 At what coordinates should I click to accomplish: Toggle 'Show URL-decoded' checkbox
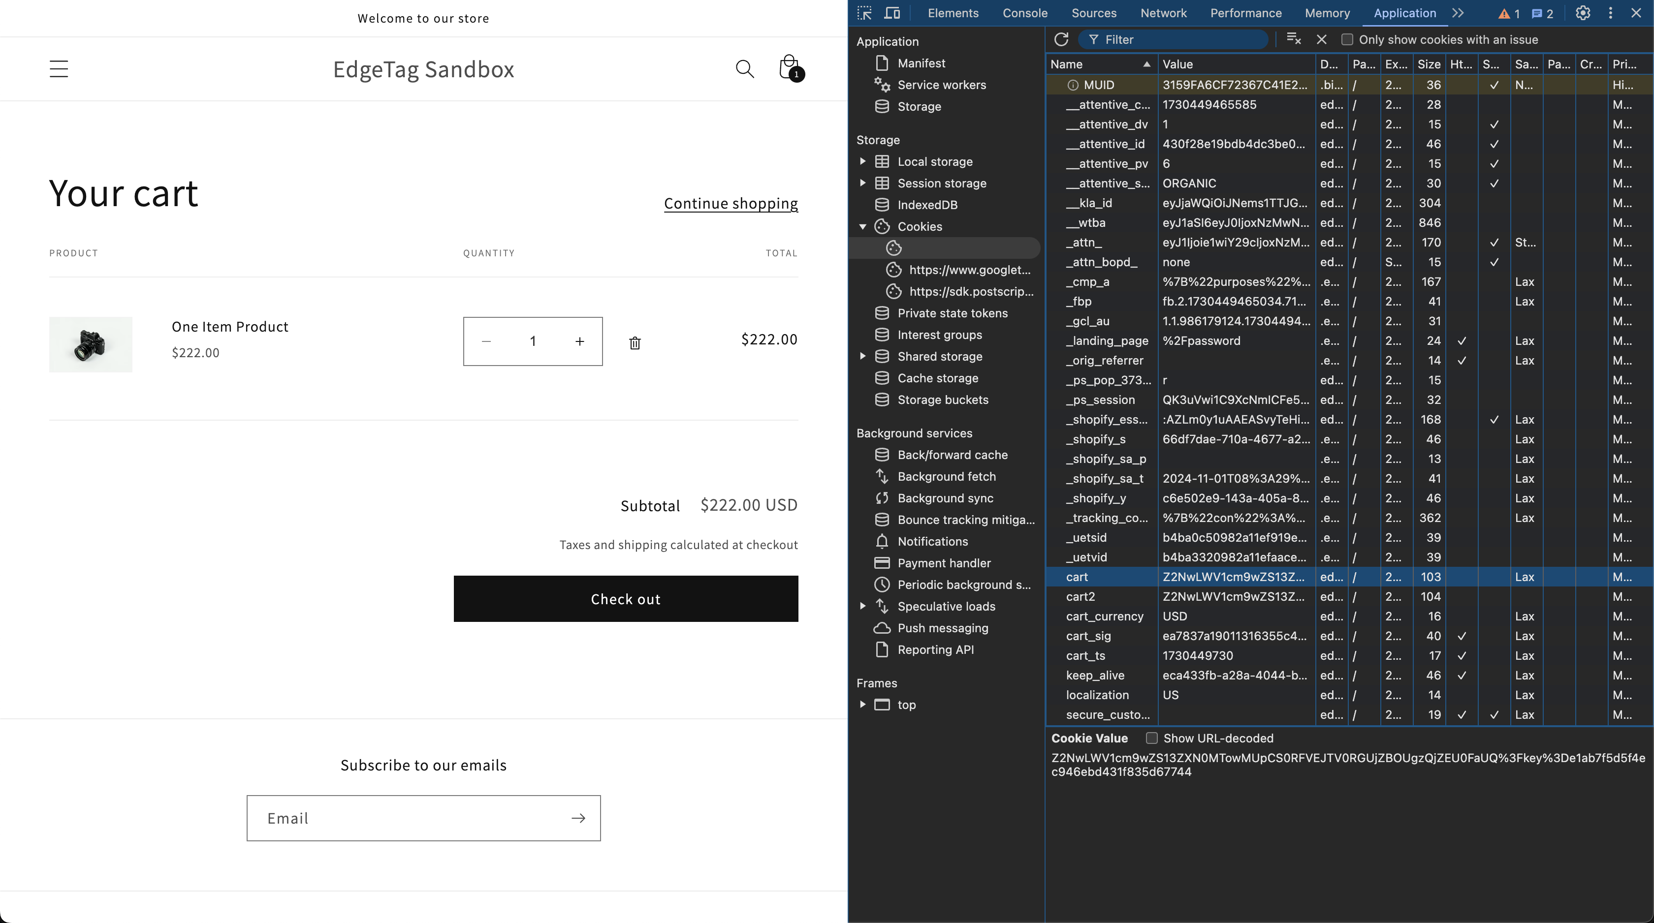tap(1152, 738)
